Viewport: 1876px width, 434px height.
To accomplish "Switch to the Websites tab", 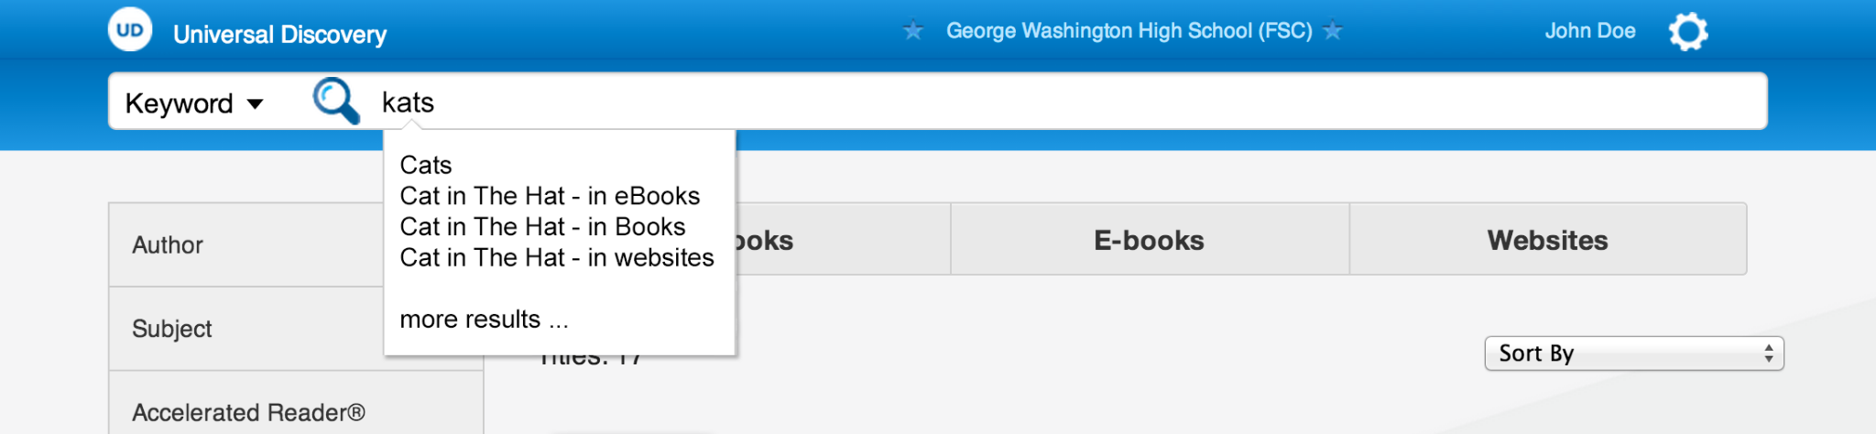I will click(x=1548, y=239).
